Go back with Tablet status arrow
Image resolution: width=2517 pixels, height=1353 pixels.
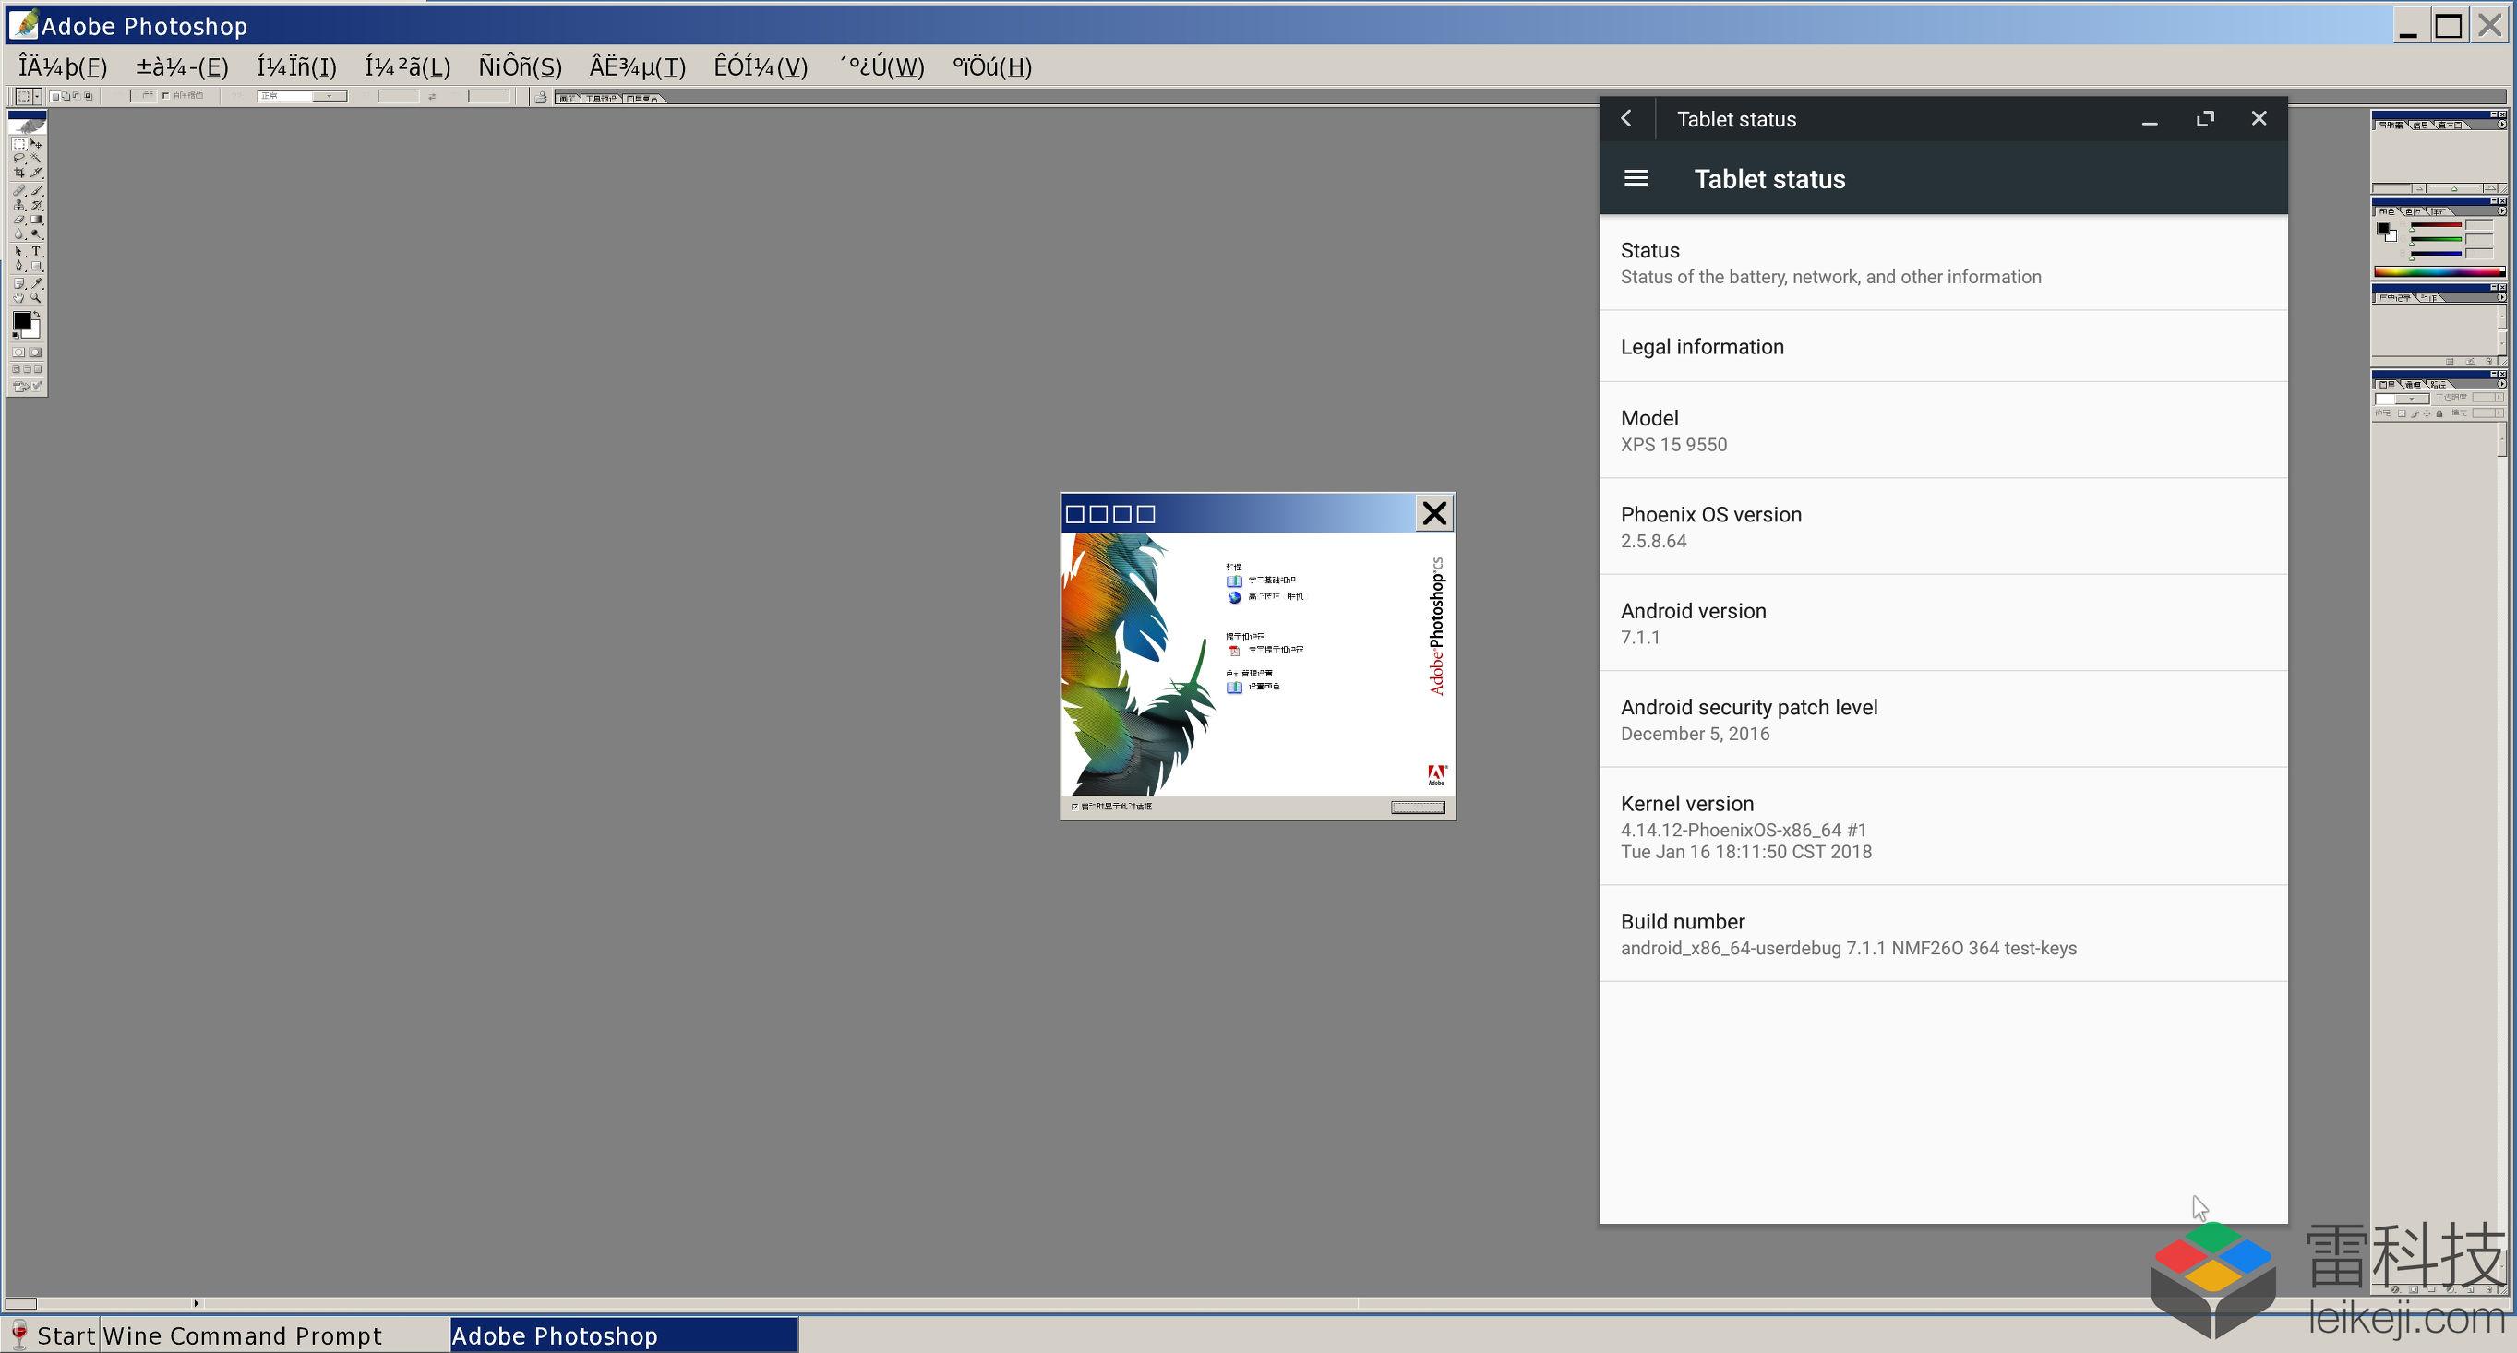click(x=1626, y=118)
